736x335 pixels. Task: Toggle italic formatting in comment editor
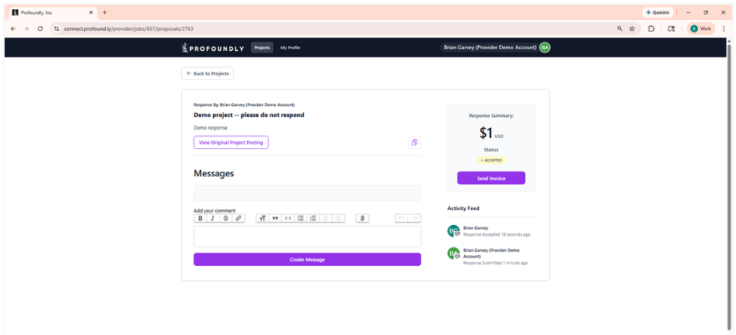(212, 219)
